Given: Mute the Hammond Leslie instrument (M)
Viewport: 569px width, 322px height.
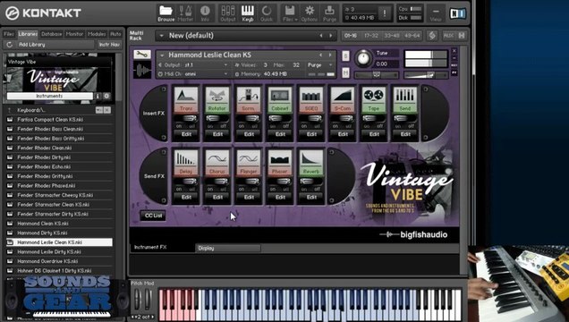Looking at the screenshot, I should click(x=345, y=72).
